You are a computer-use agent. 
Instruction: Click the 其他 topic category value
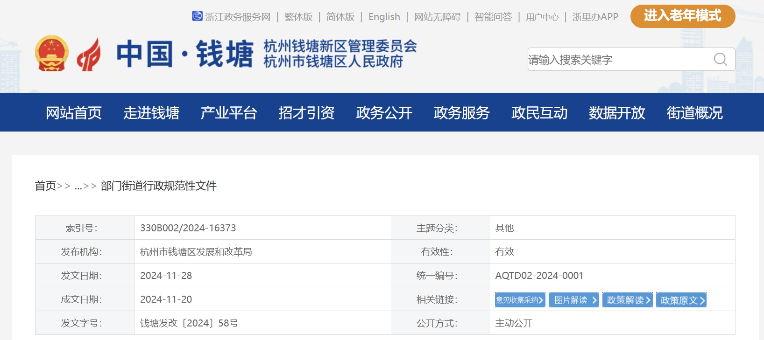click(x=504, y=228)
